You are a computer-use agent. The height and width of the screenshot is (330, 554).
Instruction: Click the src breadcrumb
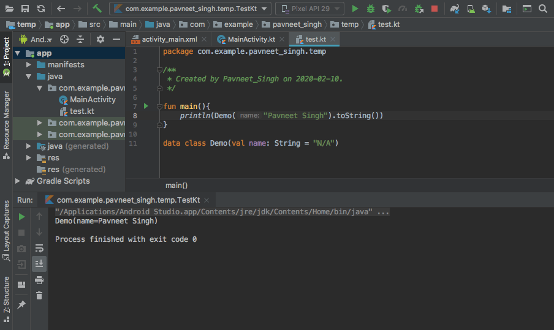click(89, 24)
